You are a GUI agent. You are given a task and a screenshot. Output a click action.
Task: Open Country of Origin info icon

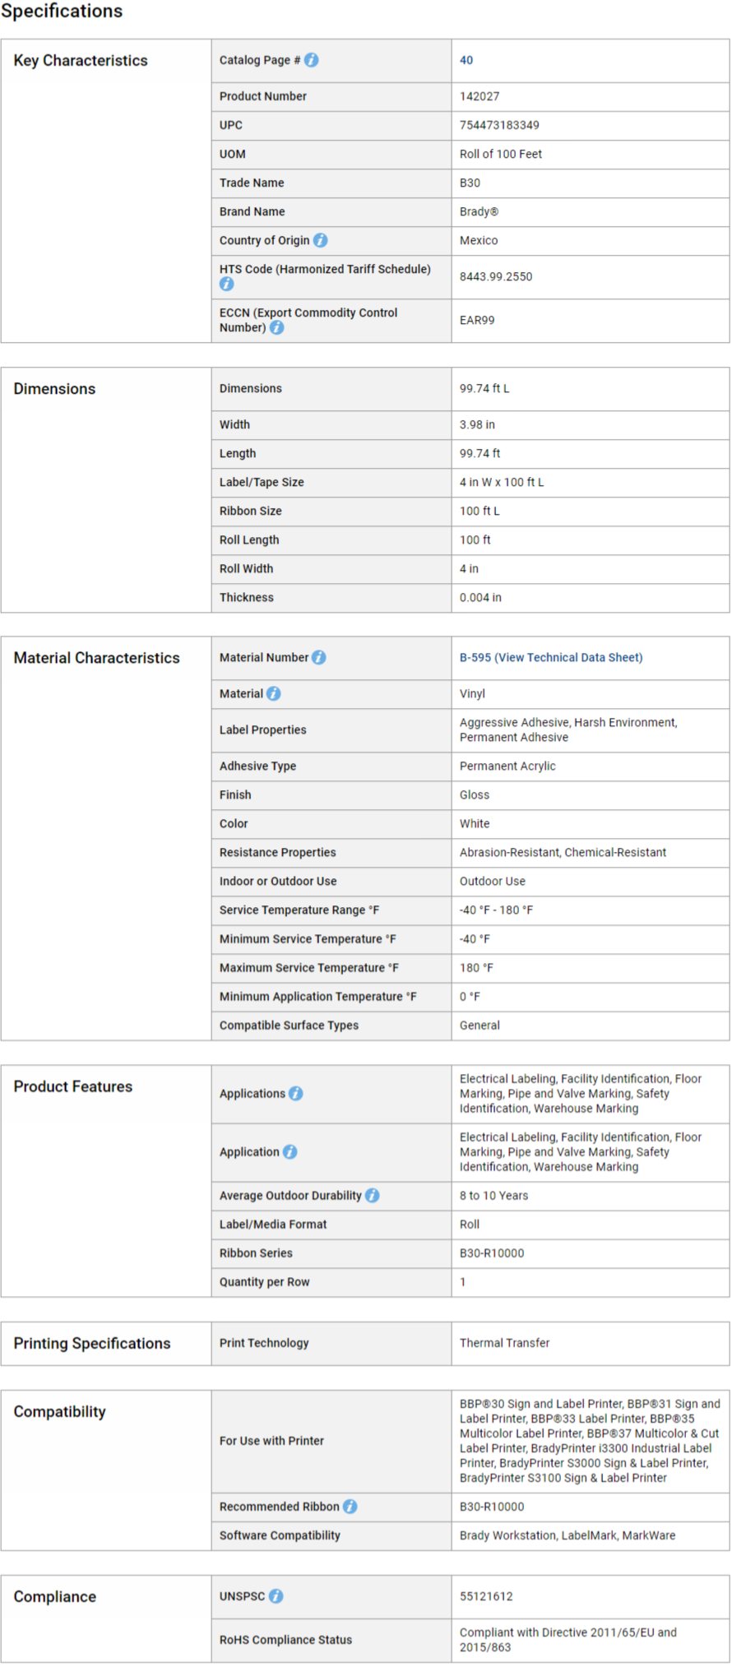[x=321, y=240]
